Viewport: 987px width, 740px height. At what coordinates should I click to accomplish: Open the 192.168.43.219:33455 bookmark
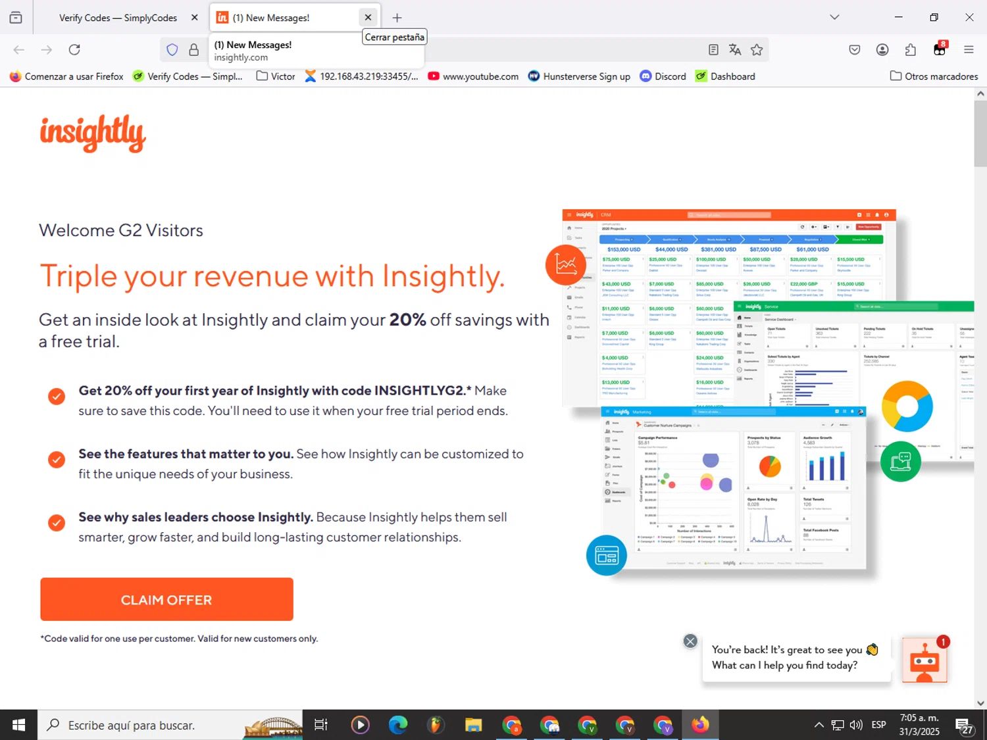[361, 76]
